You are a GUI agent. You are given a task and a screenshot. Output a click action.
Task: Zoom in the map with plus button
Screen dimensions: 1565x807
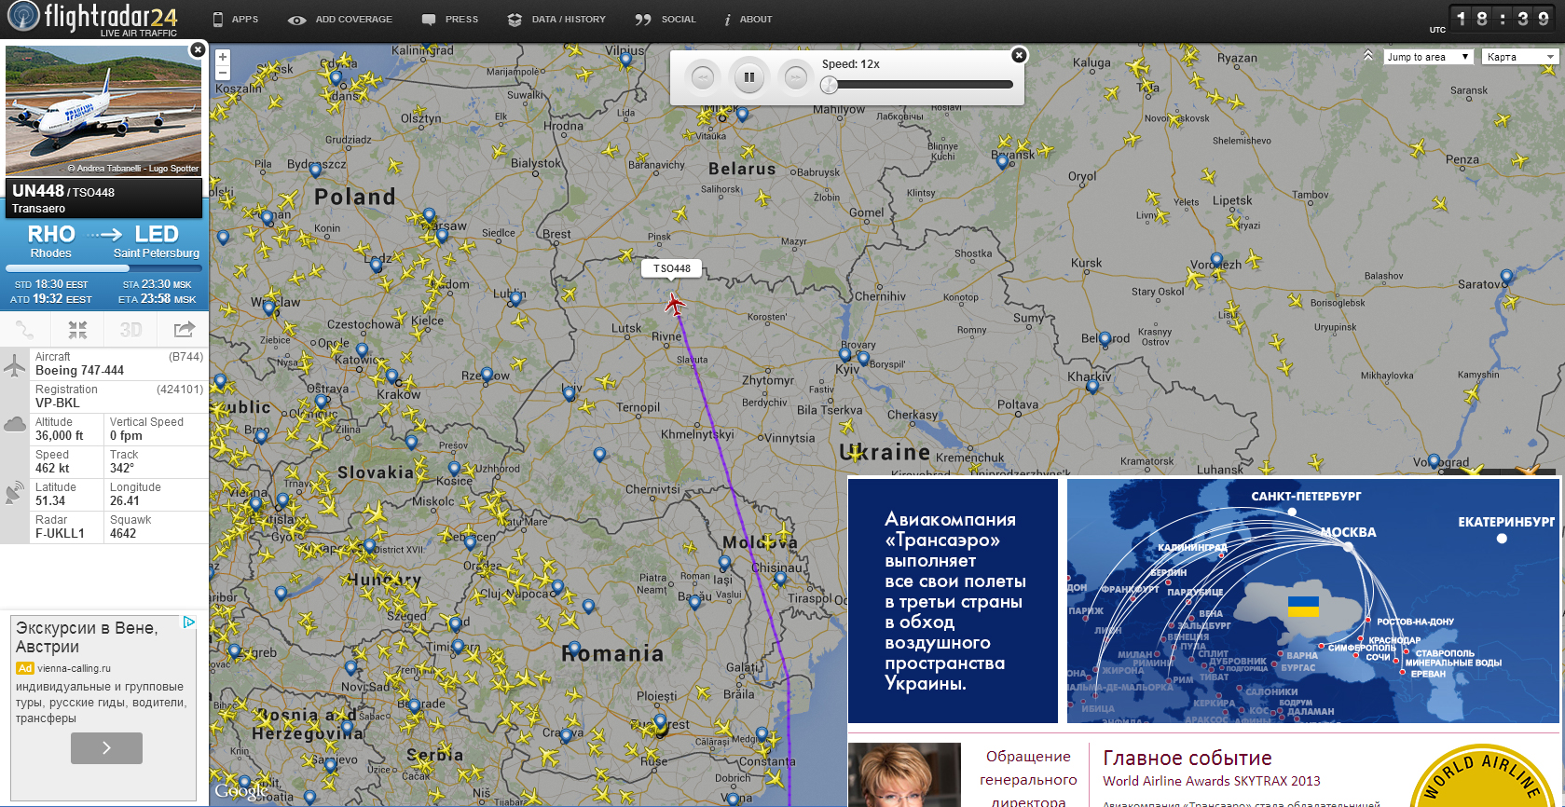223,57
